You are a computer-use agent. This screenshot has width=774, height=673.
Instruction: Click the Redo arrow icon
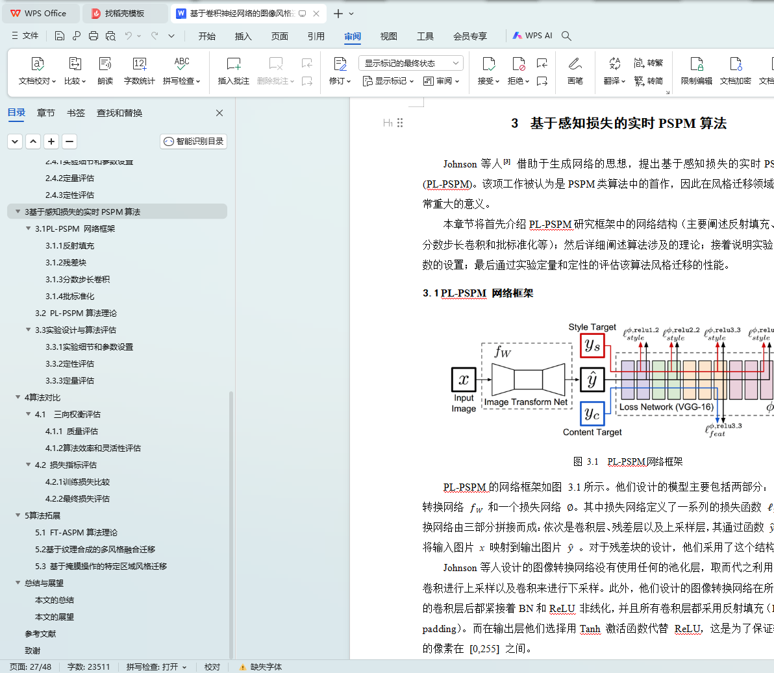155,36
